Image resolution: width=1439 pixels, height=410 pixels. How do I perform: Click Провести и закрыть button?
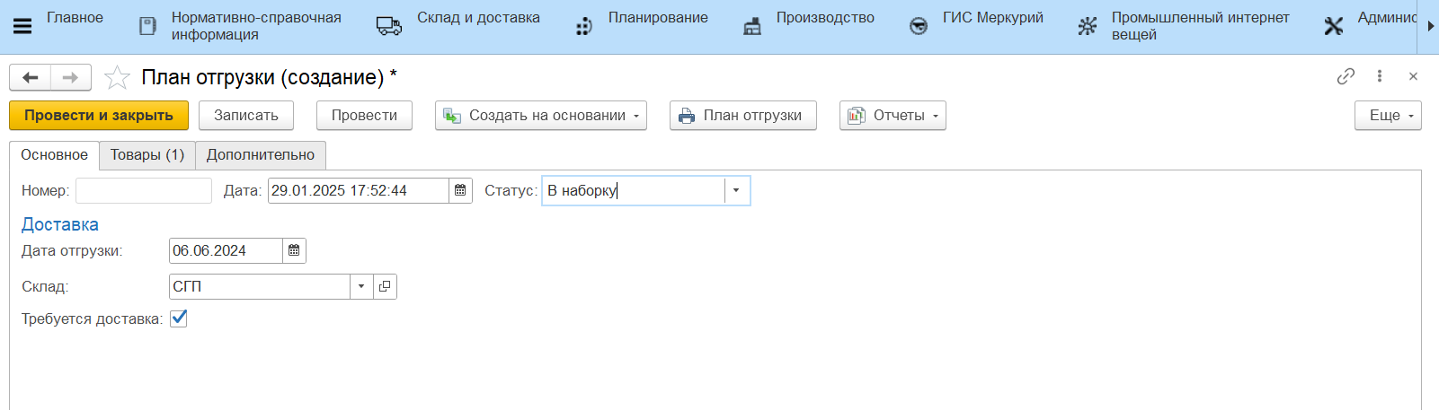tap(99, 116)
